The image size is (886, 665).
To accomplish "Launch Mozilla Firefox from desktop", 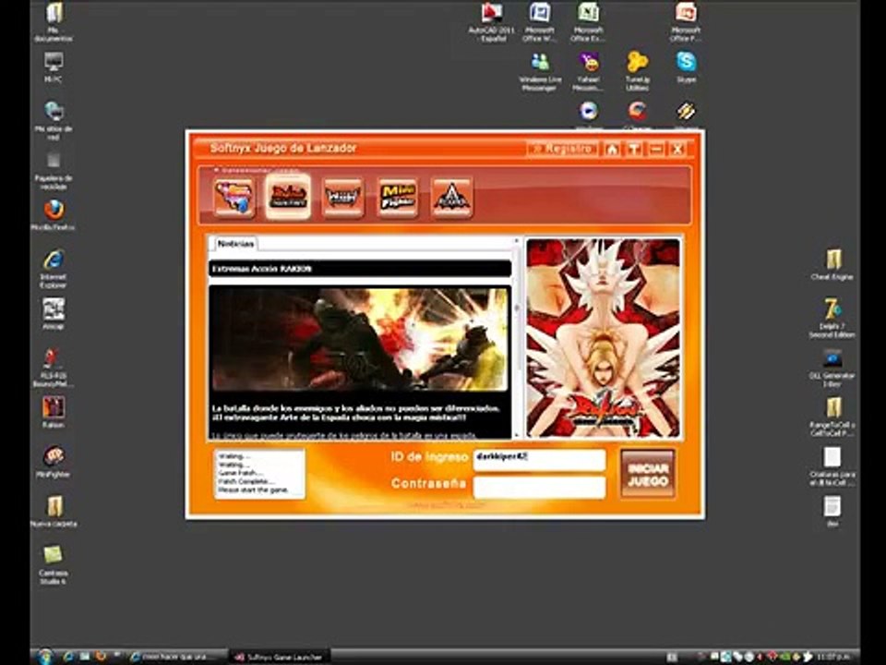I will pyautogui.click(x=54, y=215).
